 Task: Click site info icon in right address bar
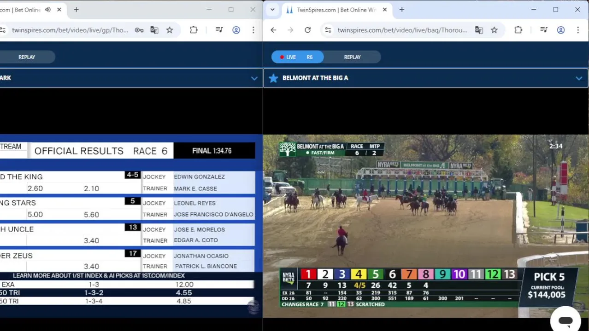(328, 30)
